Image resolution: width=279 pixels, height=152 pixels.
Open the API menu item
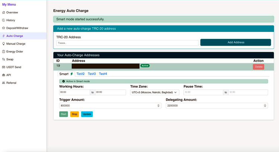coord(9,75)
